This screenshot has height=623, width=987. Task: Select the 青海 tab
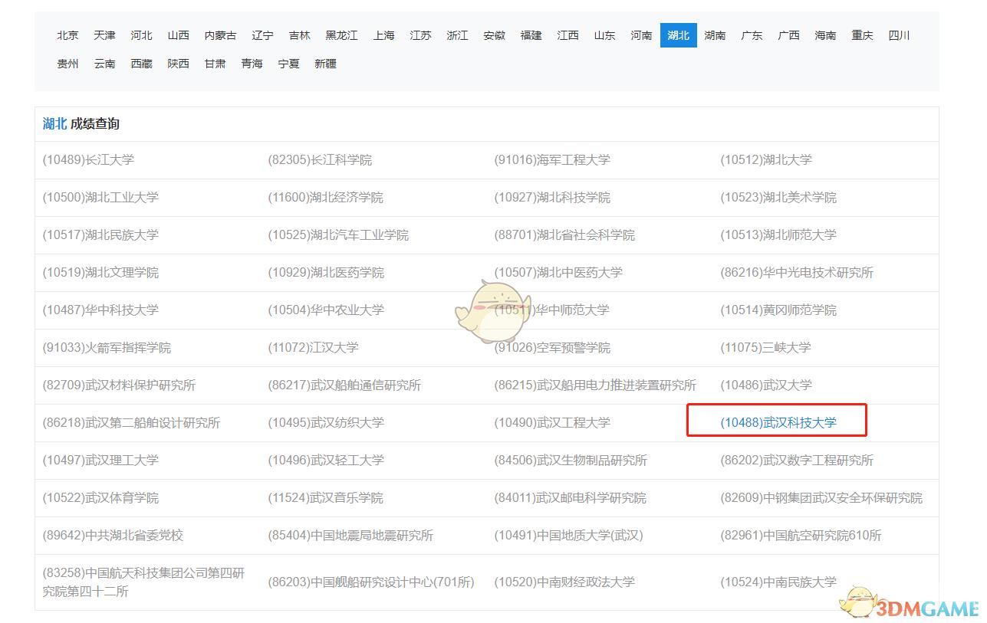pos(252,64)
